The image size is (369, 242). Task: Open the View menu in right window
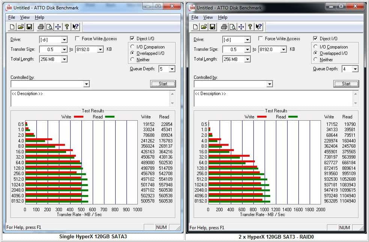(x=208, y=17)
